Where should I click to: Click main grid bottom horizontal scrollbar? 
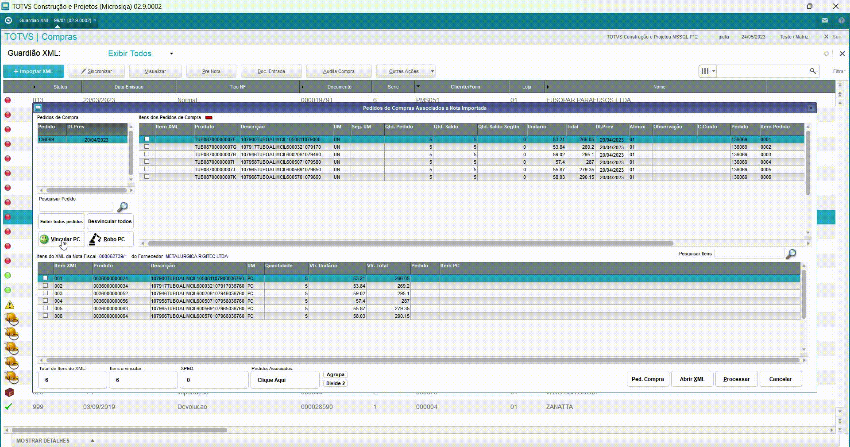120,430
